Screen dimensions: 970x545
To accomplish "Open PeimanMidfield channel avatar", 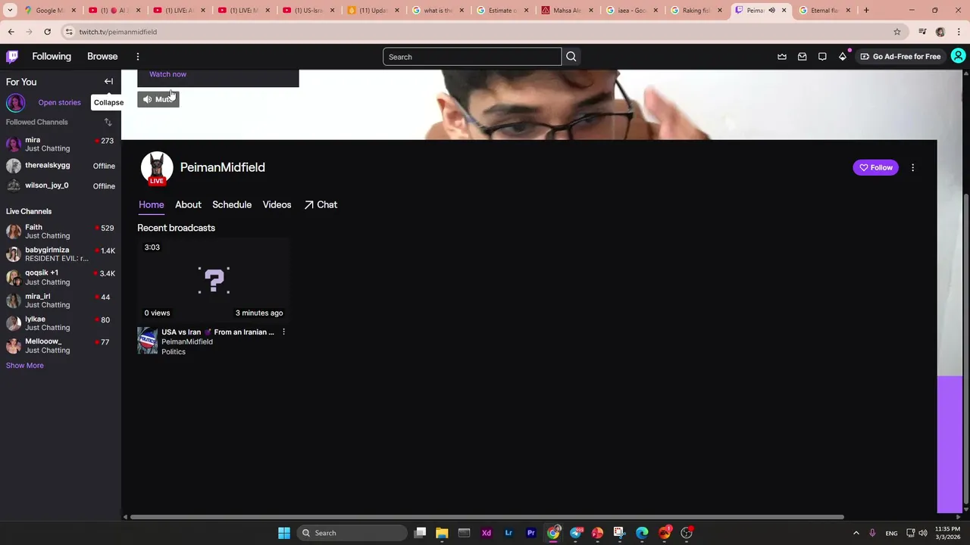I will point(157,168).
